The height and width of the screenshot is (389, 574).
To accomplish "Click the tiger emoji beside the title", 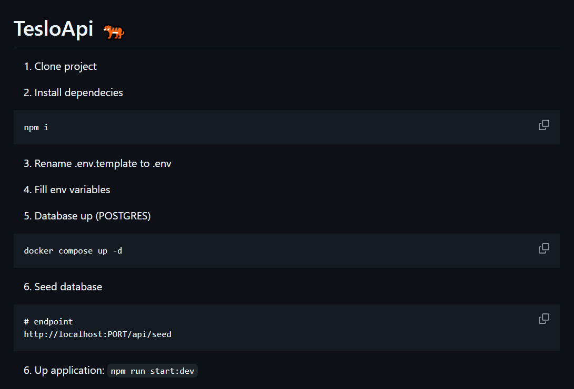I will tap(114, 32).
